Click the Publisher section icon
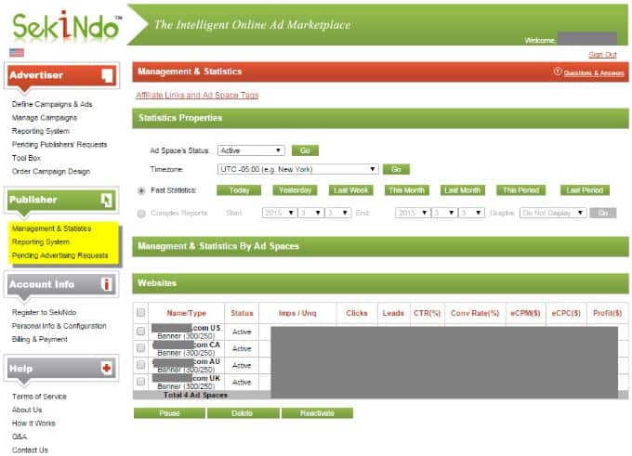Viewport: 632px width, 456px height. tap(107, 199)
